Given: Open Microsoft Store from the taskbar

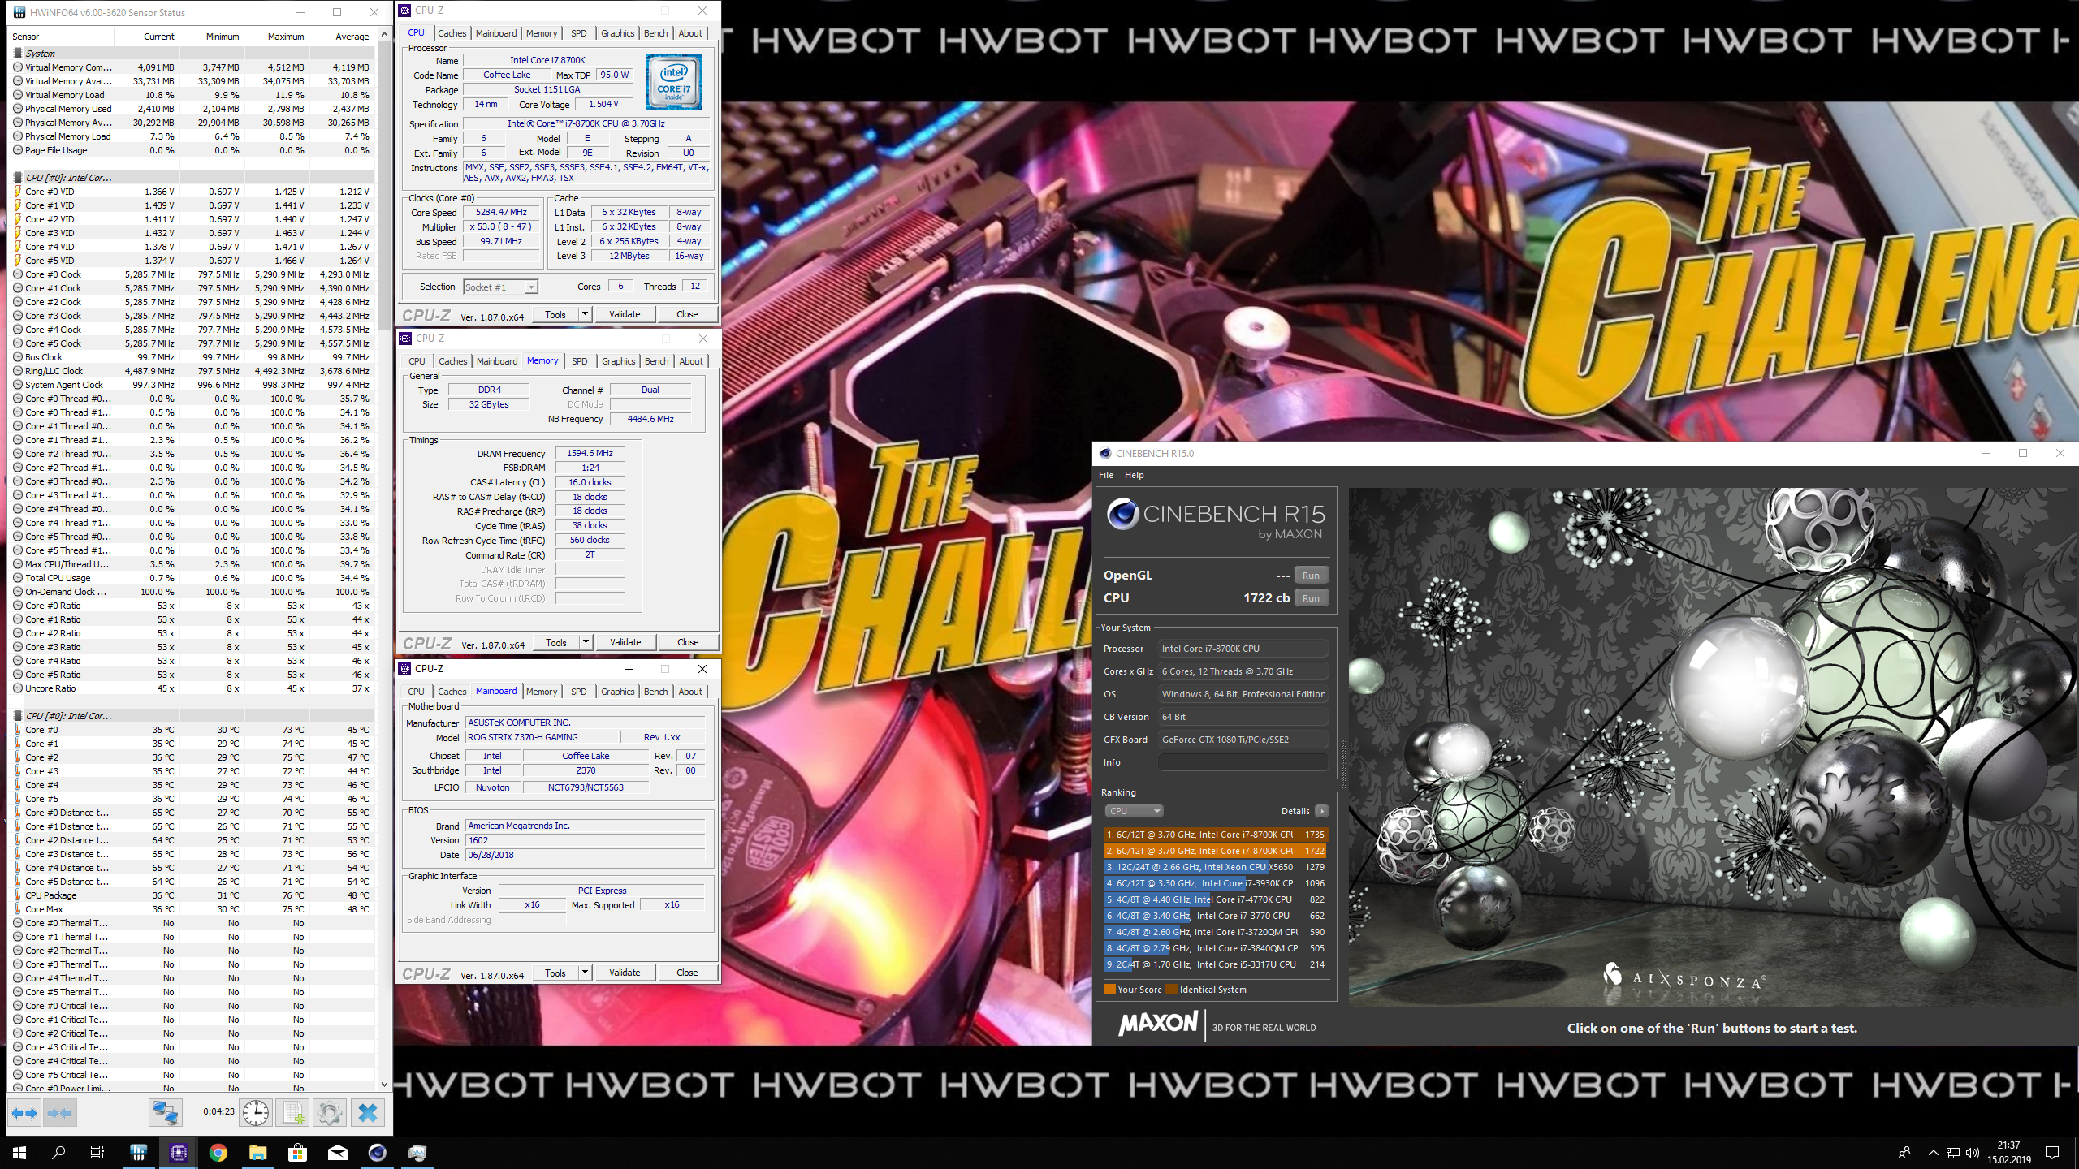Looking at the screenshot, I should tap(297, 1152).
